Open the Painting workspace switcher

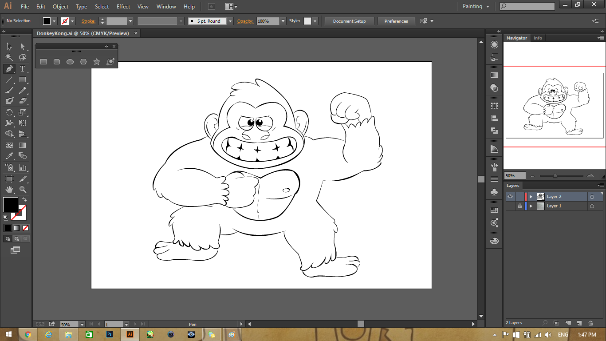(476, 6)
